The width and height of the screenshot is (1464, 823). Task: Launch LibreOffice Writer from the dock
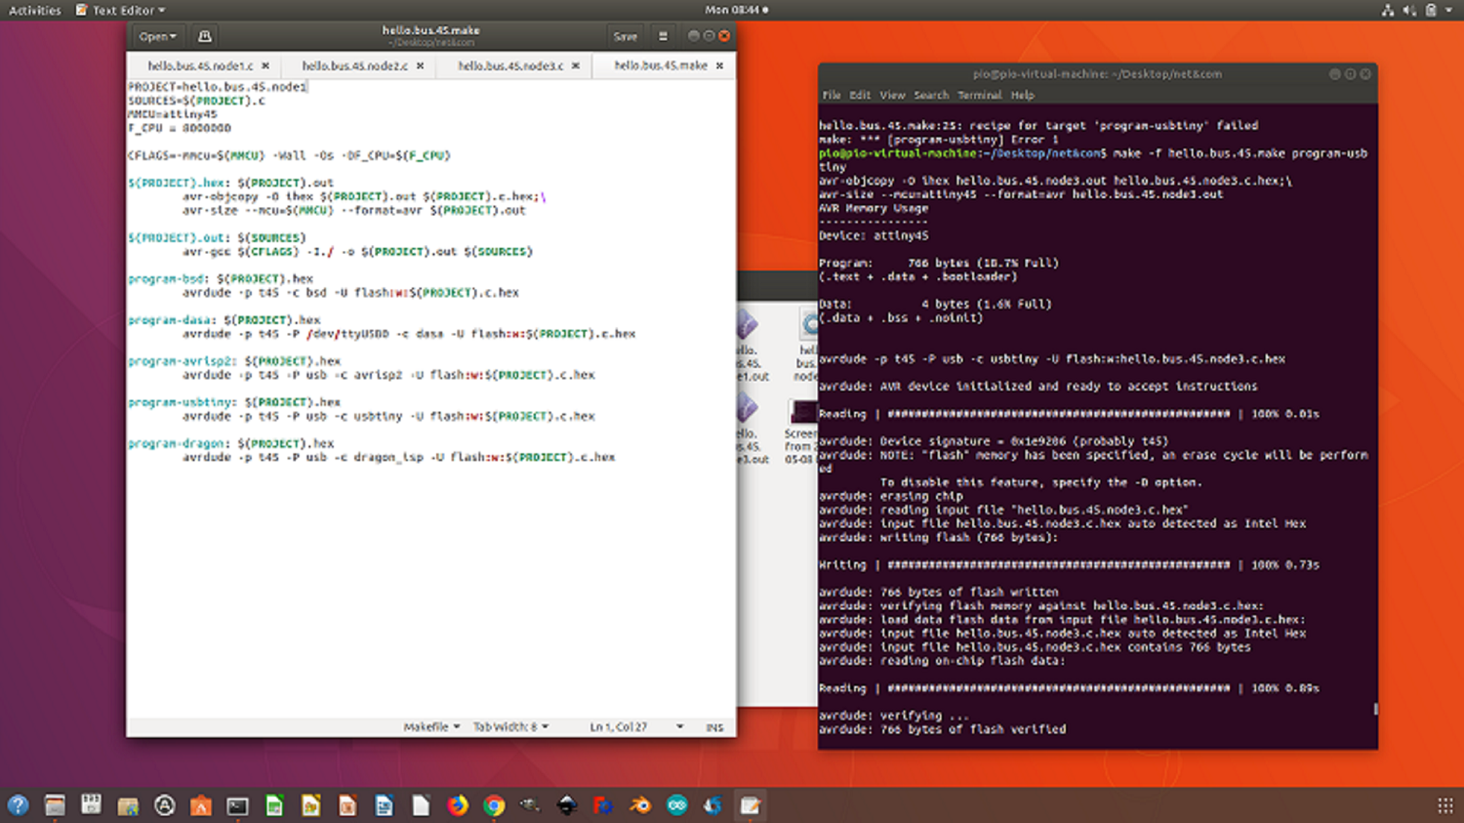click(384, 805)
